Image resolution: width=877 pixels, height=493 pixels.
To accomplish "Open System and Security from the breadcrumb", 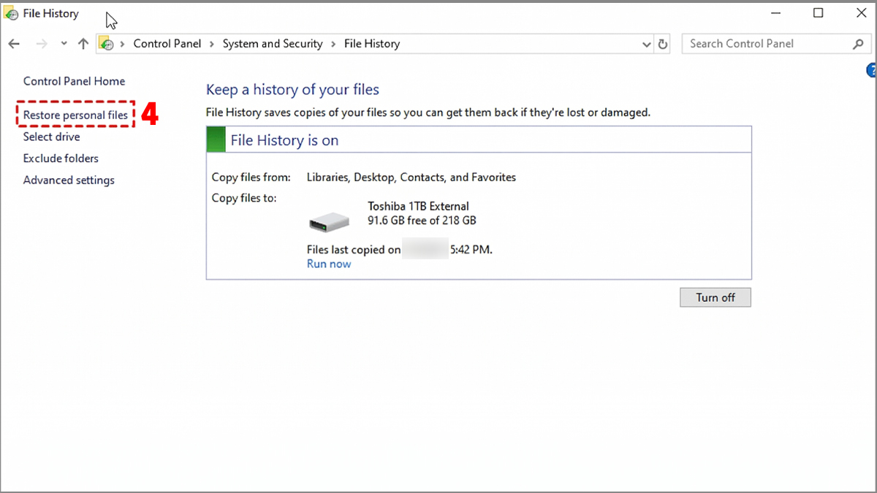I will pyautogui.click(x=272, y=44).
